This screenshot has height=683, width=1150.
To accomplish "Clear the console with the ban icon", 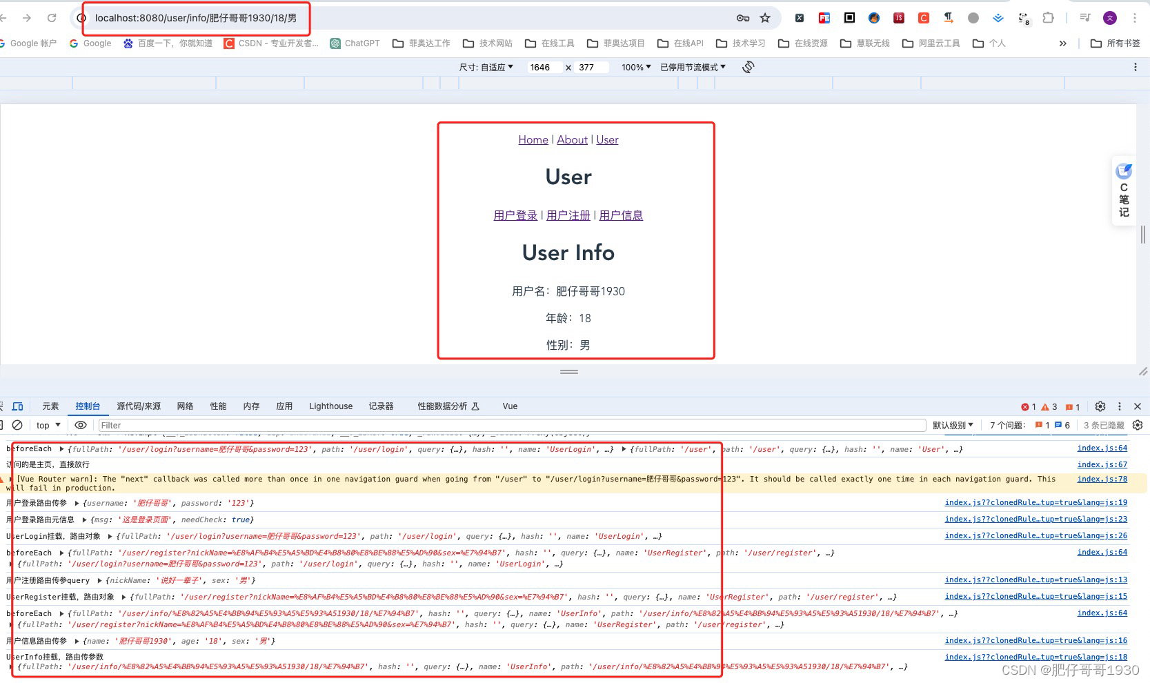I will (x=18, y=425).
